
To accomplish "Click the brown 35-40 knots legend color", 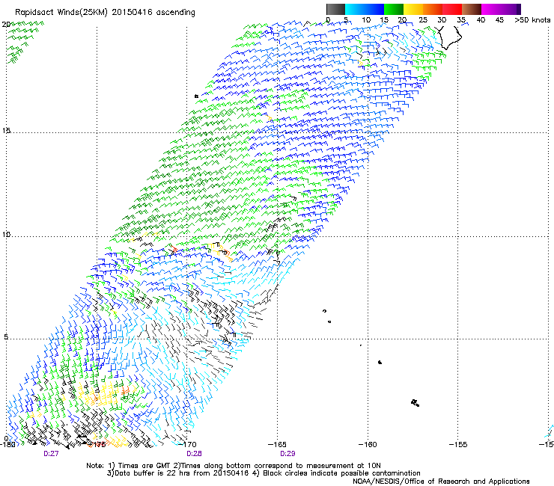I will tap(472, 9).
